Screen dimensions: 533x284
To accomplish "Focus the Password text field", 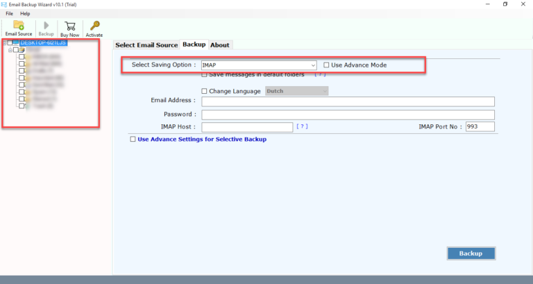I will pos(348,115).
